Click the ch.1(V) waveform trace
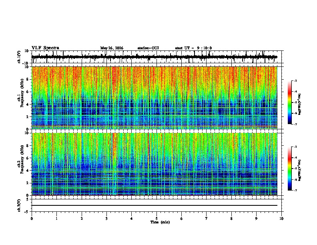 pyautogui.click(x=154, y=57)
